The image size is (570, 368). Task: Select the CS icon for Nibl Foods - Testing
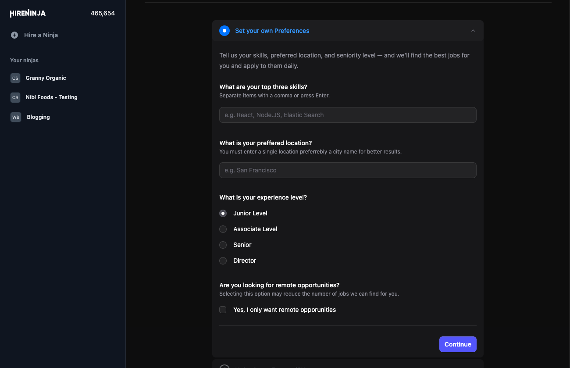coord(15,97)
